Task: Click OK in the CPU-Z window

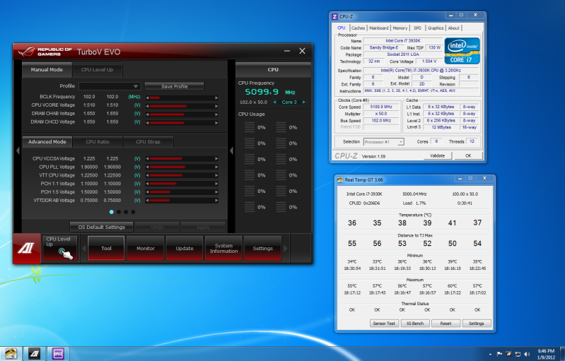Action: tap(468, 156)
